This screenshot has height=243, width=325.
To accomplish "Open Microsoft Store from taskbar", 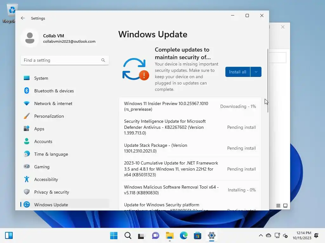I will click(x=197, y=235).
